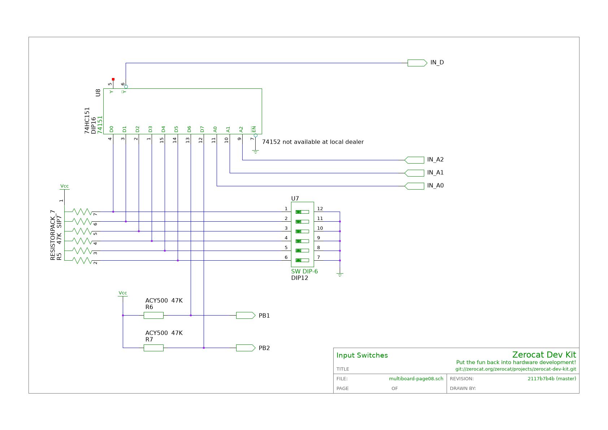Click the PB2 port symbol
The width and height of the screenshot is (608, 430).
tap(246, 348)
